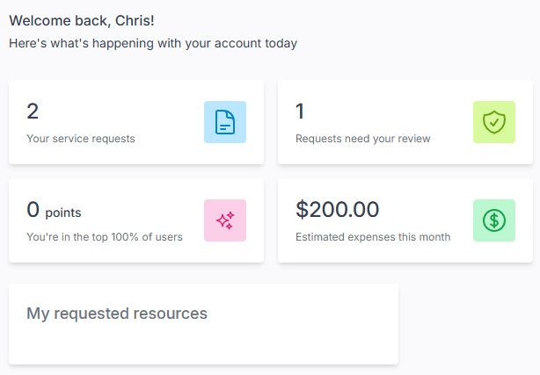Click the word 'today' in the subtitle
Screen dimensions: 540x375
pyautogui.click(x=280, y=43)
